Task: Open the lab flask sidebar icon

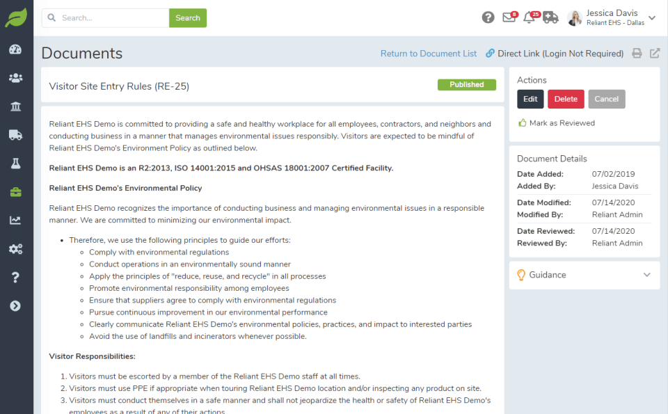Action: pyautogui.click(x=15, y=164)
